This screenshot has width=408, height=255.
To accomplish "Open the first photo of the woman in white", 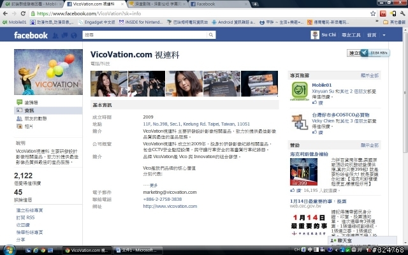I will [109, 84].
